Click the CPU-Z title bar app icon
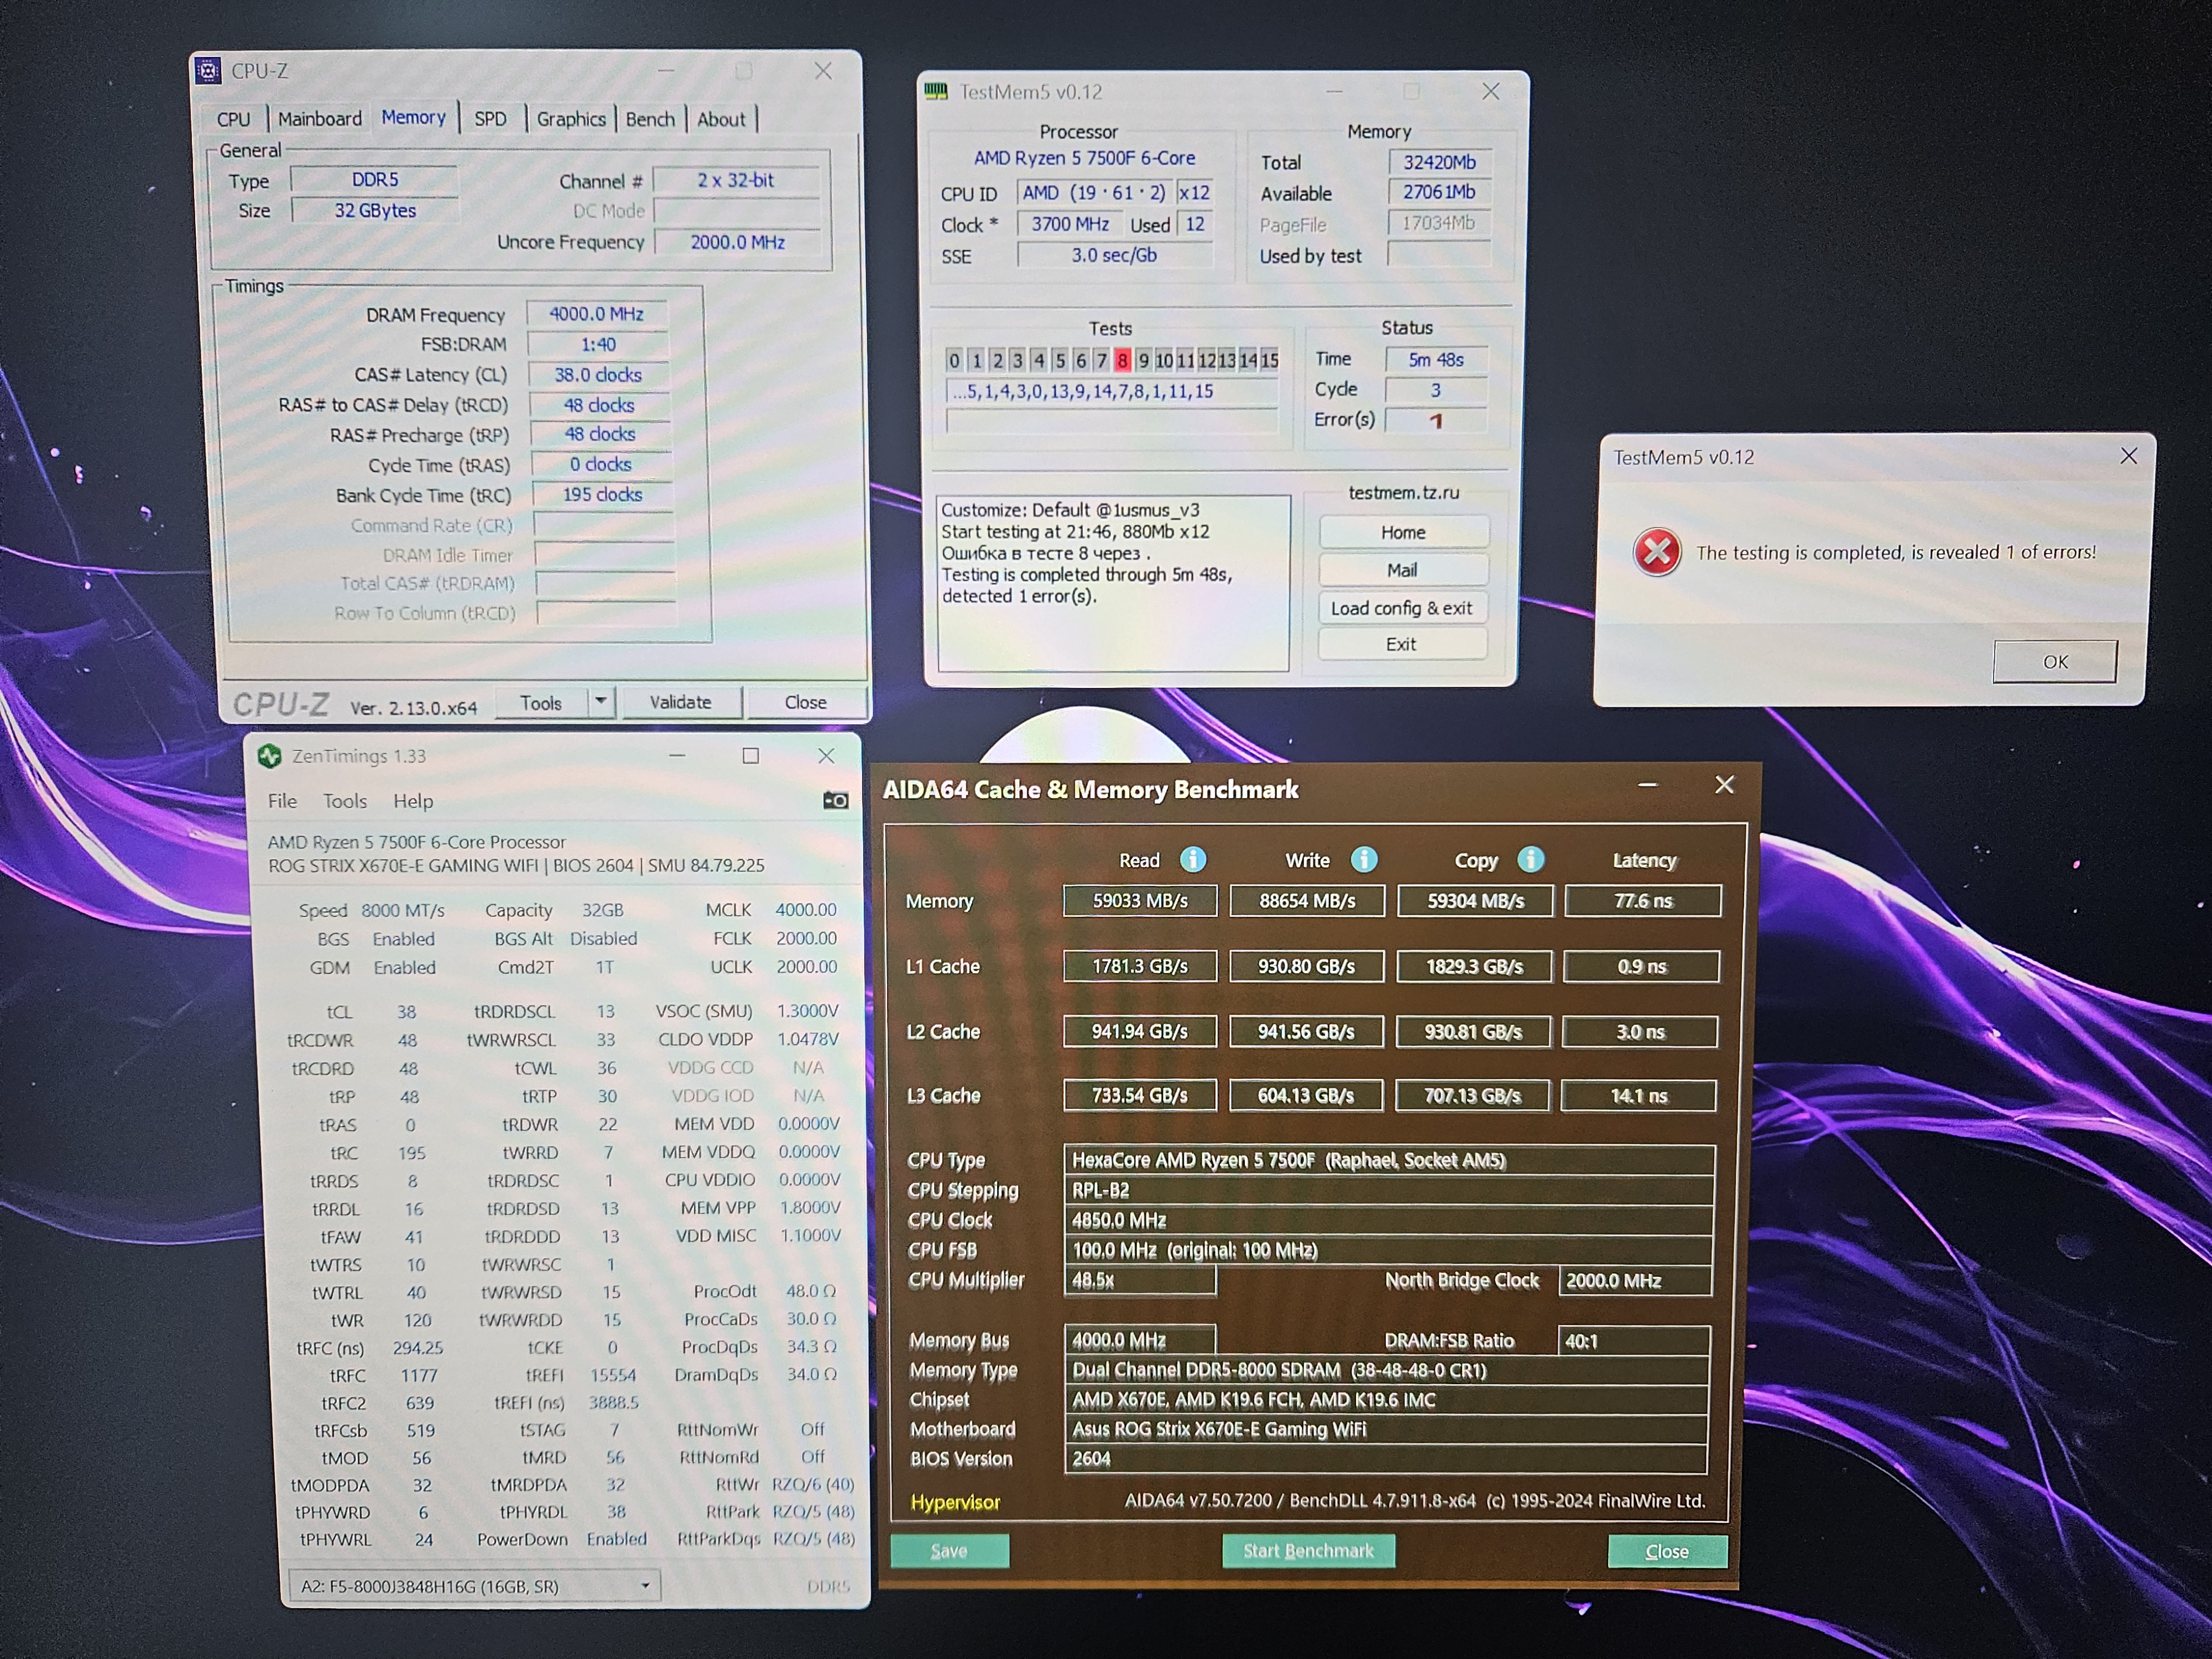The height and width of the screenshot is (1659, 2212). point(208,71)
